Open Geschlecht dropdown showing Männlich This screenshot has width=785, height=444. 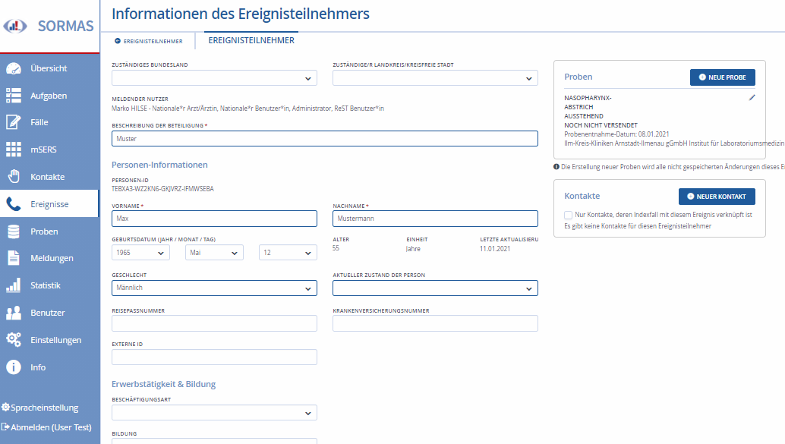coord(214,288)
